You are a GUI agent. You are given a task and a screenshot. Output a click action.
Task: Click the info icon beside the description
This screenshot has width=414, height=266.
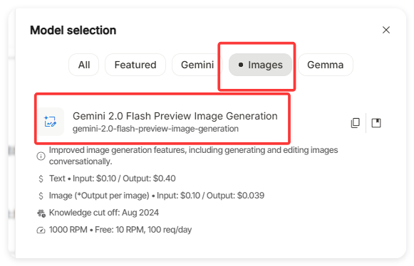[41, 156]
